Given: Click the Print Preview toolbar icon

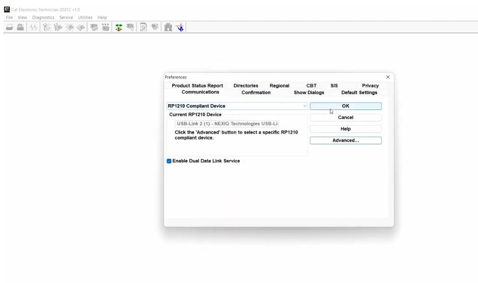Looking at the screenshot, I should coord(20,27).
